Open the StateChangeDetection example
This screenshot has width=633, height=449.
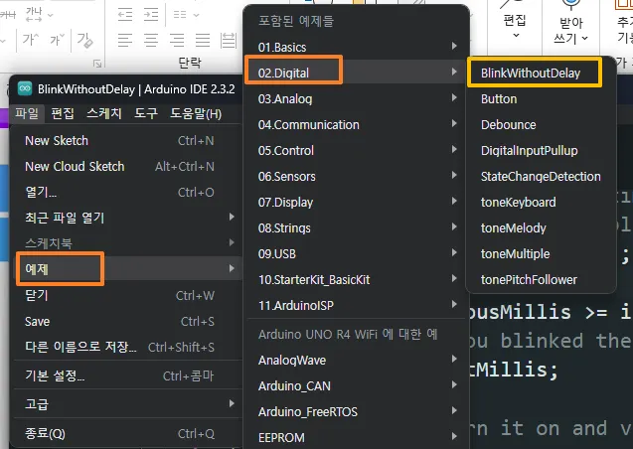click(x=541, y=176)
